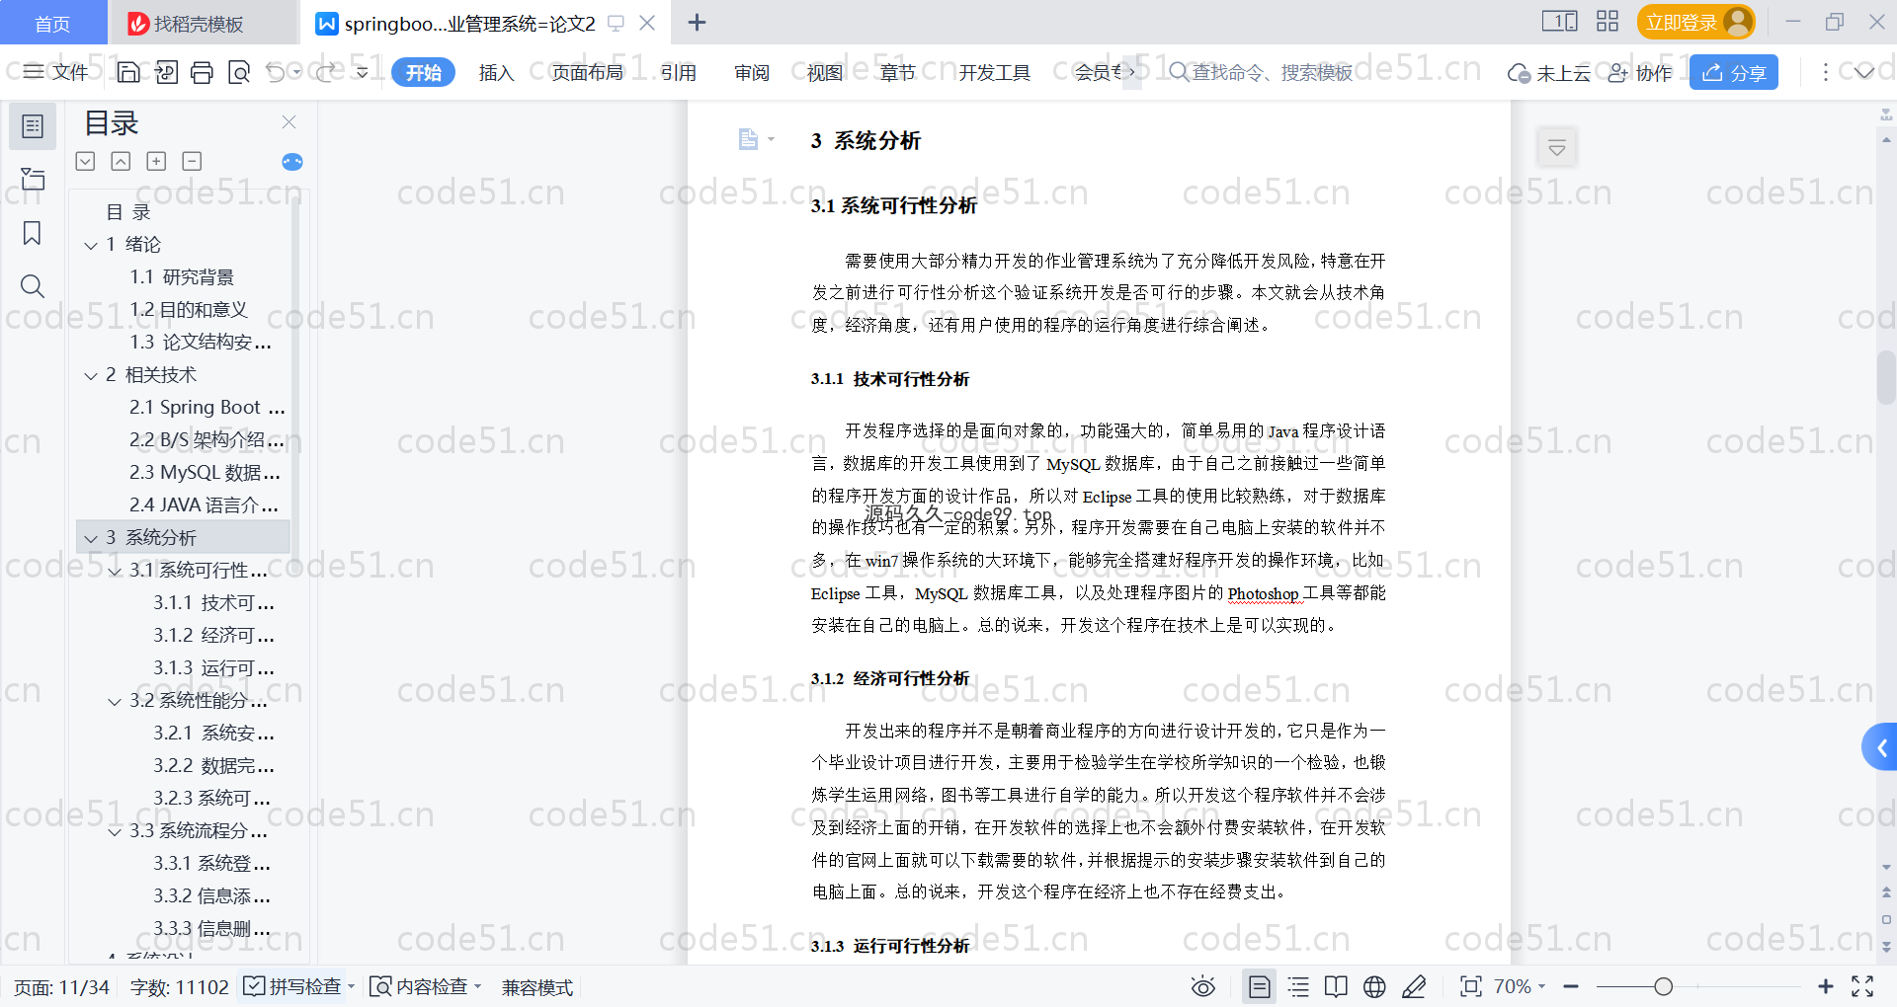1897x1007 pixels.
Task: Select the 开始 ribbon tab
Action: 424,72
